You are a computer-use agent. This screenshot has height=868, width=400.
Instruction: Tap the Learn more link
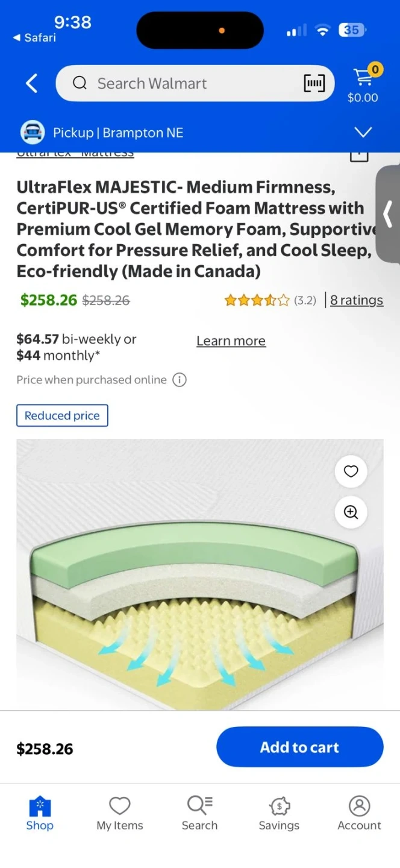pyautogui.click(x=231, y=341)
